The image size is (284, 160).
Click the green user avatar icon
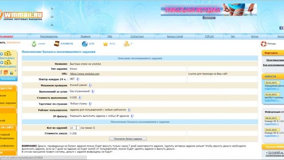[x=34, y=44]
